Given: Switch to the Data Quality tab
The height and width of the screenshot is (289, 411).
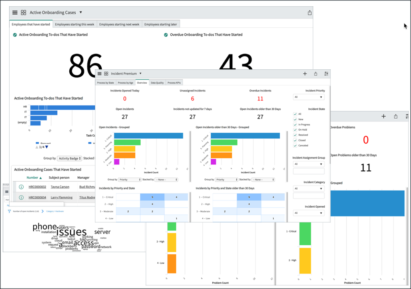Looking at the screenshot, I should click(x=158, y=83).
